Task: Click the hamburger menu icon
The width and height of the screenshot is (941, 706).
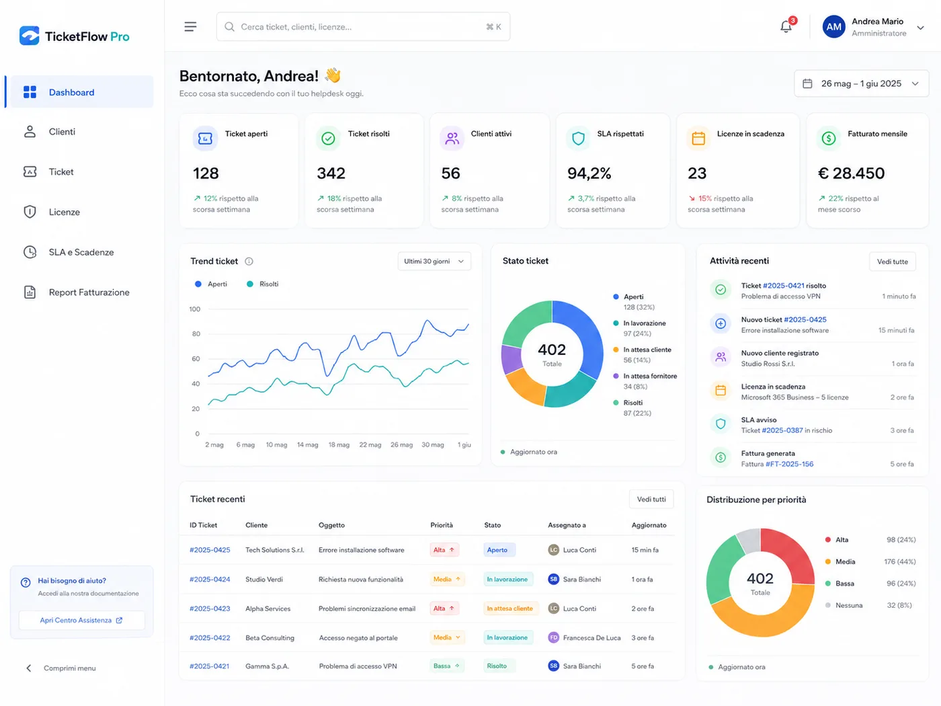Action: (190, 27)
